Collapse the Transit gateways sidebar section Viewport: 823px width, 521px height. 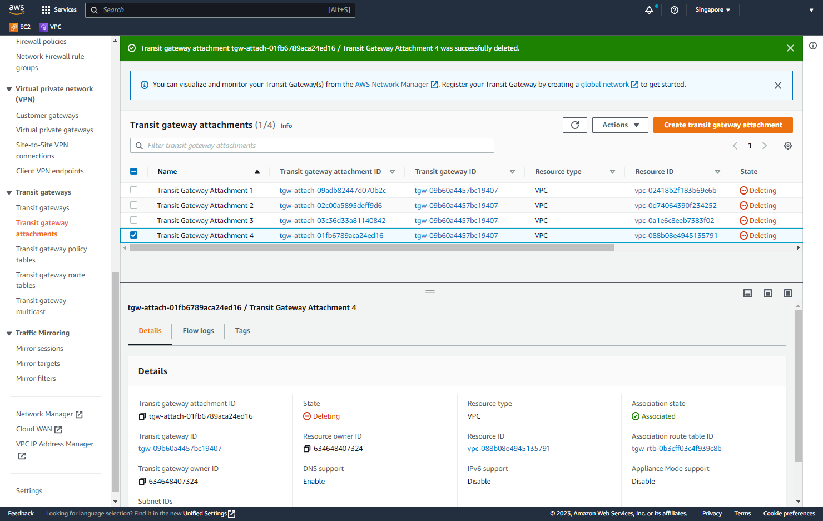point(9,192)
